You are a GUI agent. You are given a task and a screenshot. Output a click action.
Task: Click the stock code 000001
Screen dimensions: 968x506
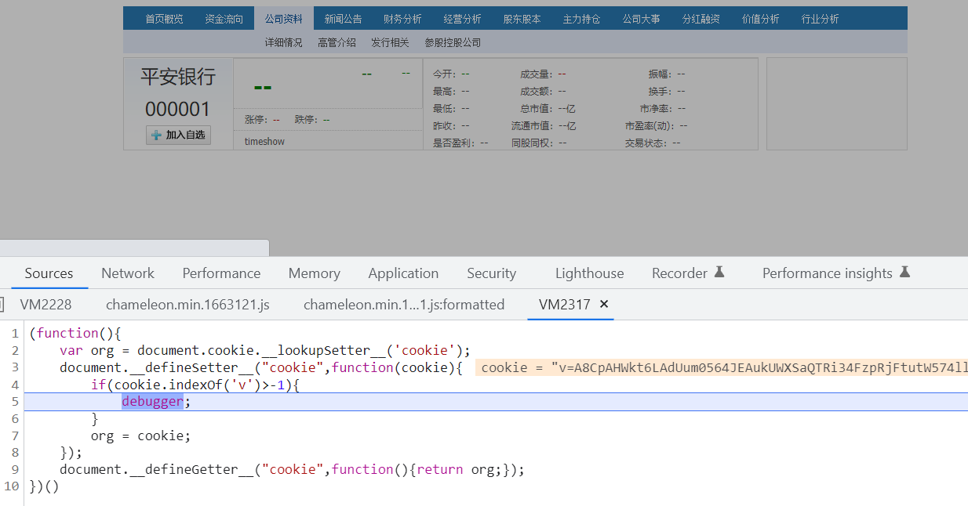178,109
